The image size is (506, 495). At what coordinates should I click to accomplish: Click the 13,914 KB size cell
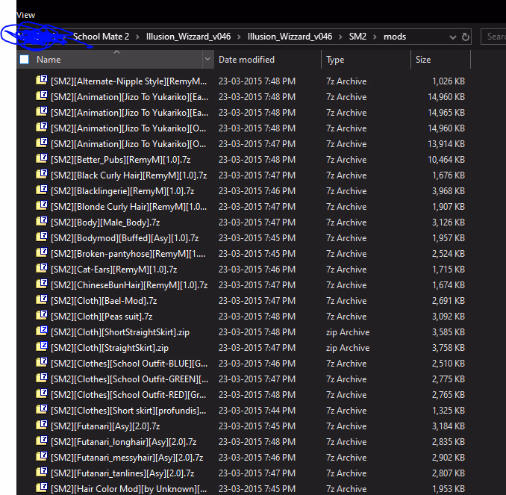click(446, 144)
